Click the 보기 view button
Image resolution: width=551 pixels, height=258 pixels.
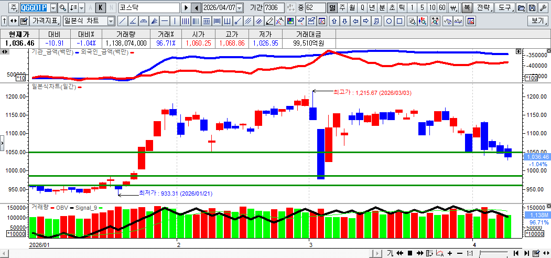(x=538, y=21)
